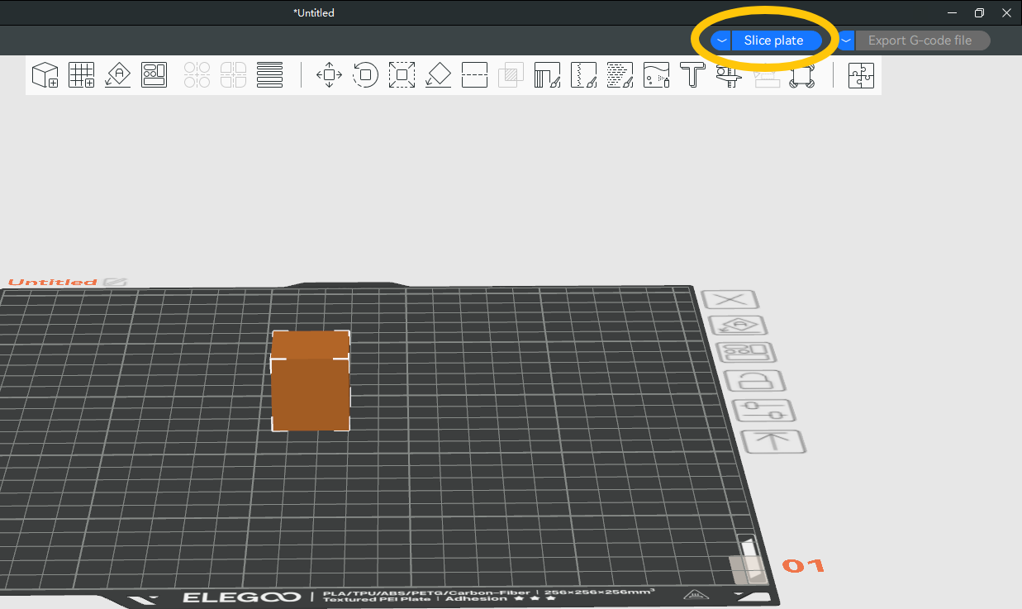Image resolution: width=1022 pixels, height=609 pixels.
Task: Open the Text embossing tool
Action: (x=692, y=74)
